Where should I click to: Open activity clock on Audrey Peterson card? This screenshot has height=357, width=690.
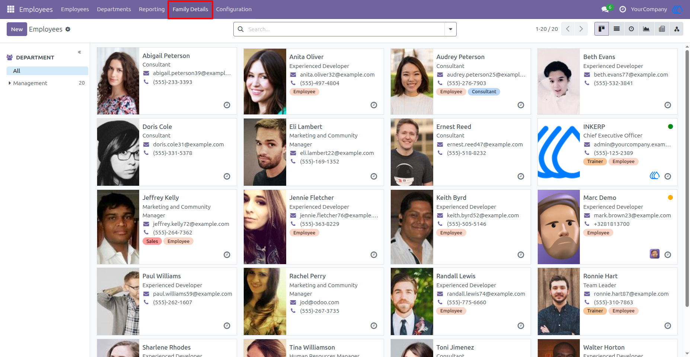click(x=521, y=105)
